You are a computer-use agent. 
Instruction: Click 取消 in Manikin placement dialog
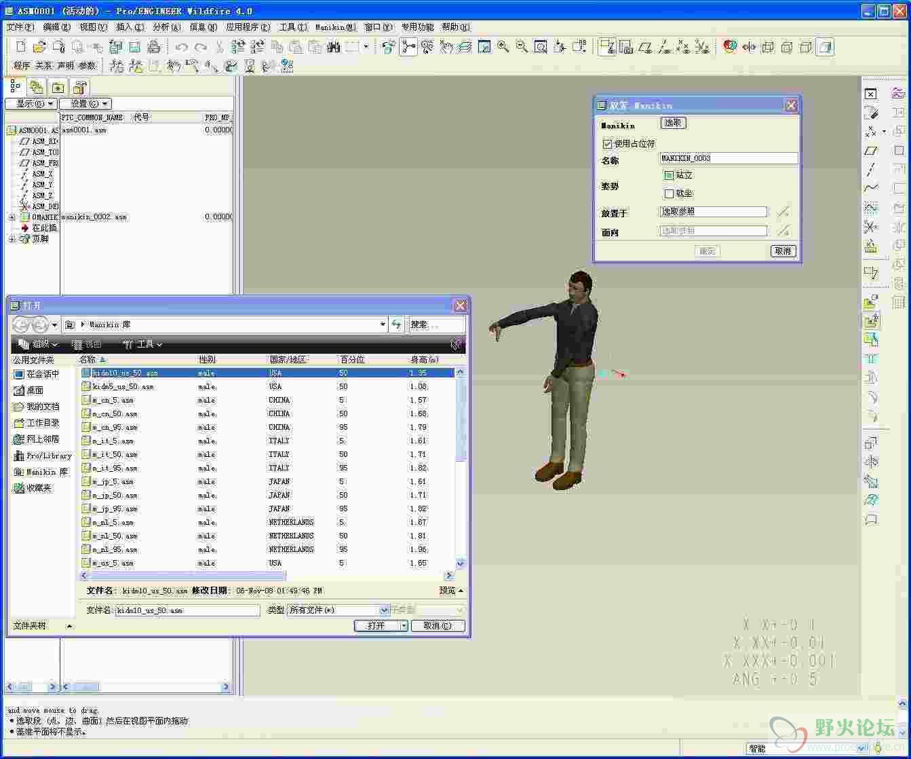(783, 251)
